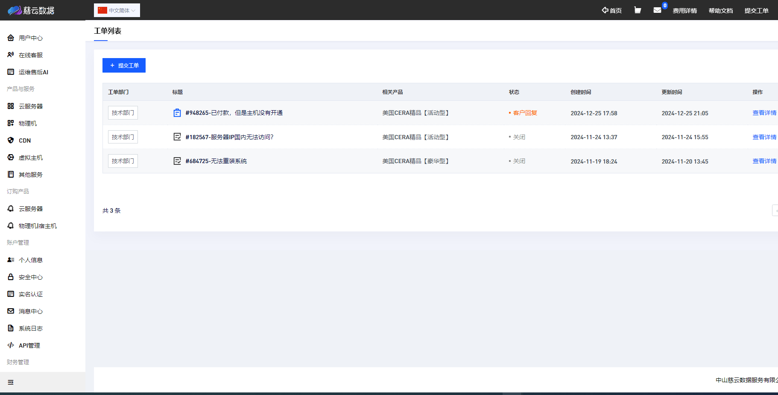Viewport: 778px width, 395px height.
Task: Click the home icon beside 用户中心
Action: click(11, 38)
